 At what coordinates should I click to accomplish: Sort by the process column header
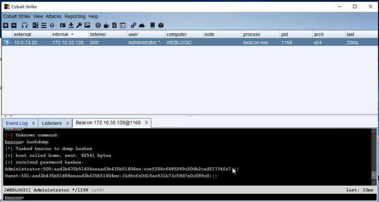(260, 35)
